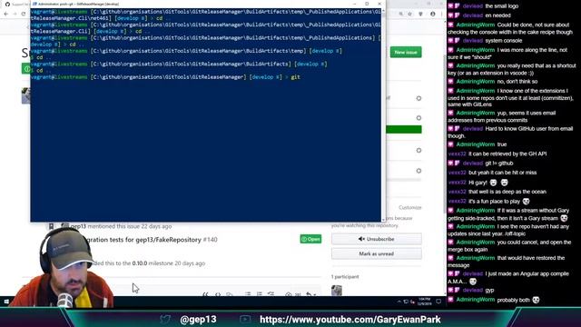This screenshot has width=581, height=327.
Task: Click the network icon in system tray
Action: [406, 302]
